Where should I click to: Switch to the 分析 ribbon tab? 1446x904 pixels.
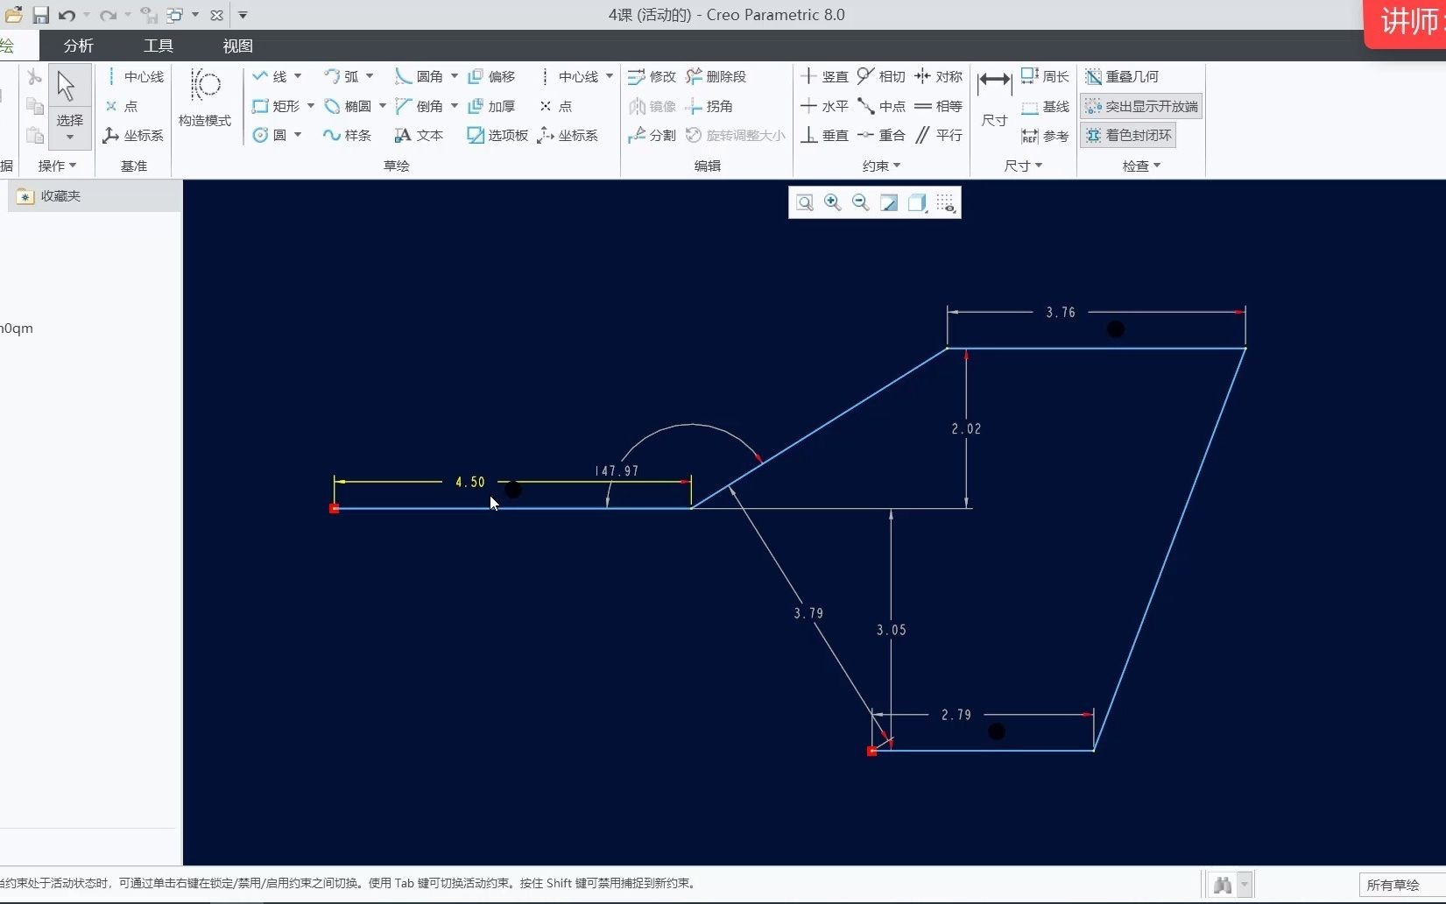click(x=78, y=46)
